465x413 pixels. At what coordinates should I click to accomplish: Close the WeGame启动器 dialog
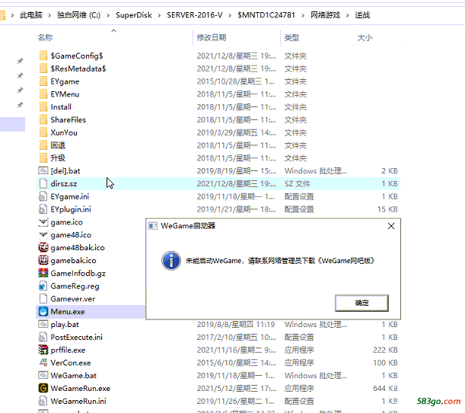coord(391,226)
